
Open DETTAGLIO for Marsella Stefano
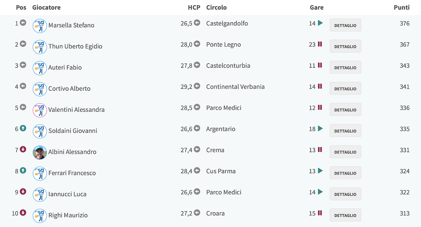(x=345, y=25)
